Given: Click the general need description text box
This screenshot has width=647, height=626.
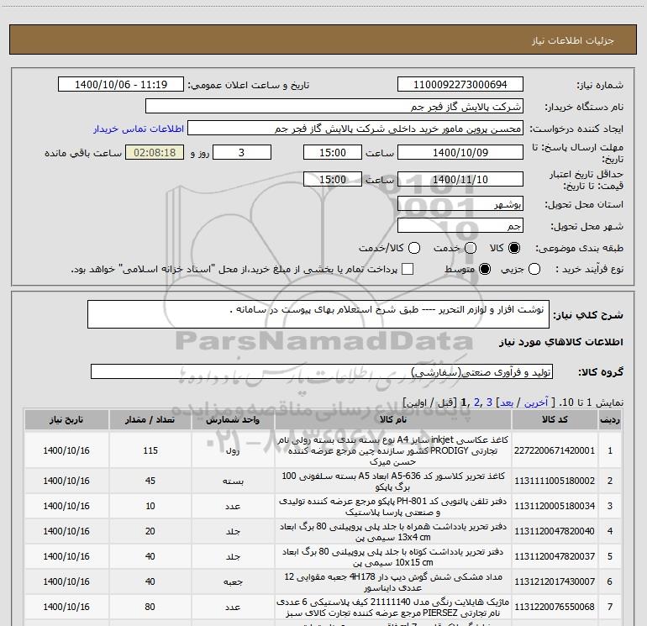Looking at the screenshot, I should 318,314.
